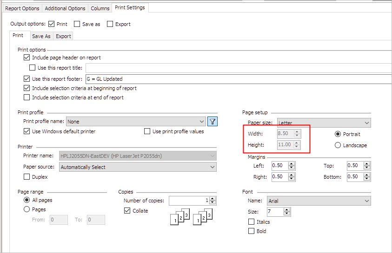The height and width of the screenshot is (253, 392).
Task: Expand the Print profile name dropdown
Action: pyautogui.click(x=201, y=122)
